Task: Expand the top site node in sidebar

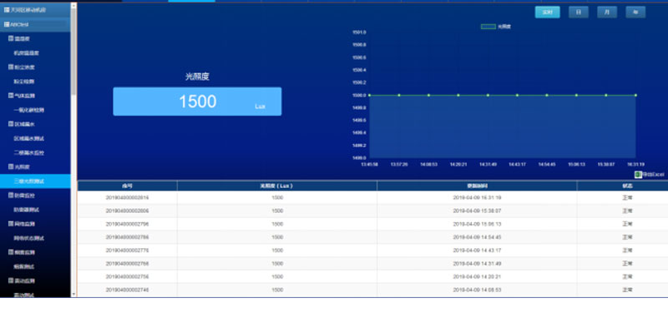Action: tap(7, 10)
